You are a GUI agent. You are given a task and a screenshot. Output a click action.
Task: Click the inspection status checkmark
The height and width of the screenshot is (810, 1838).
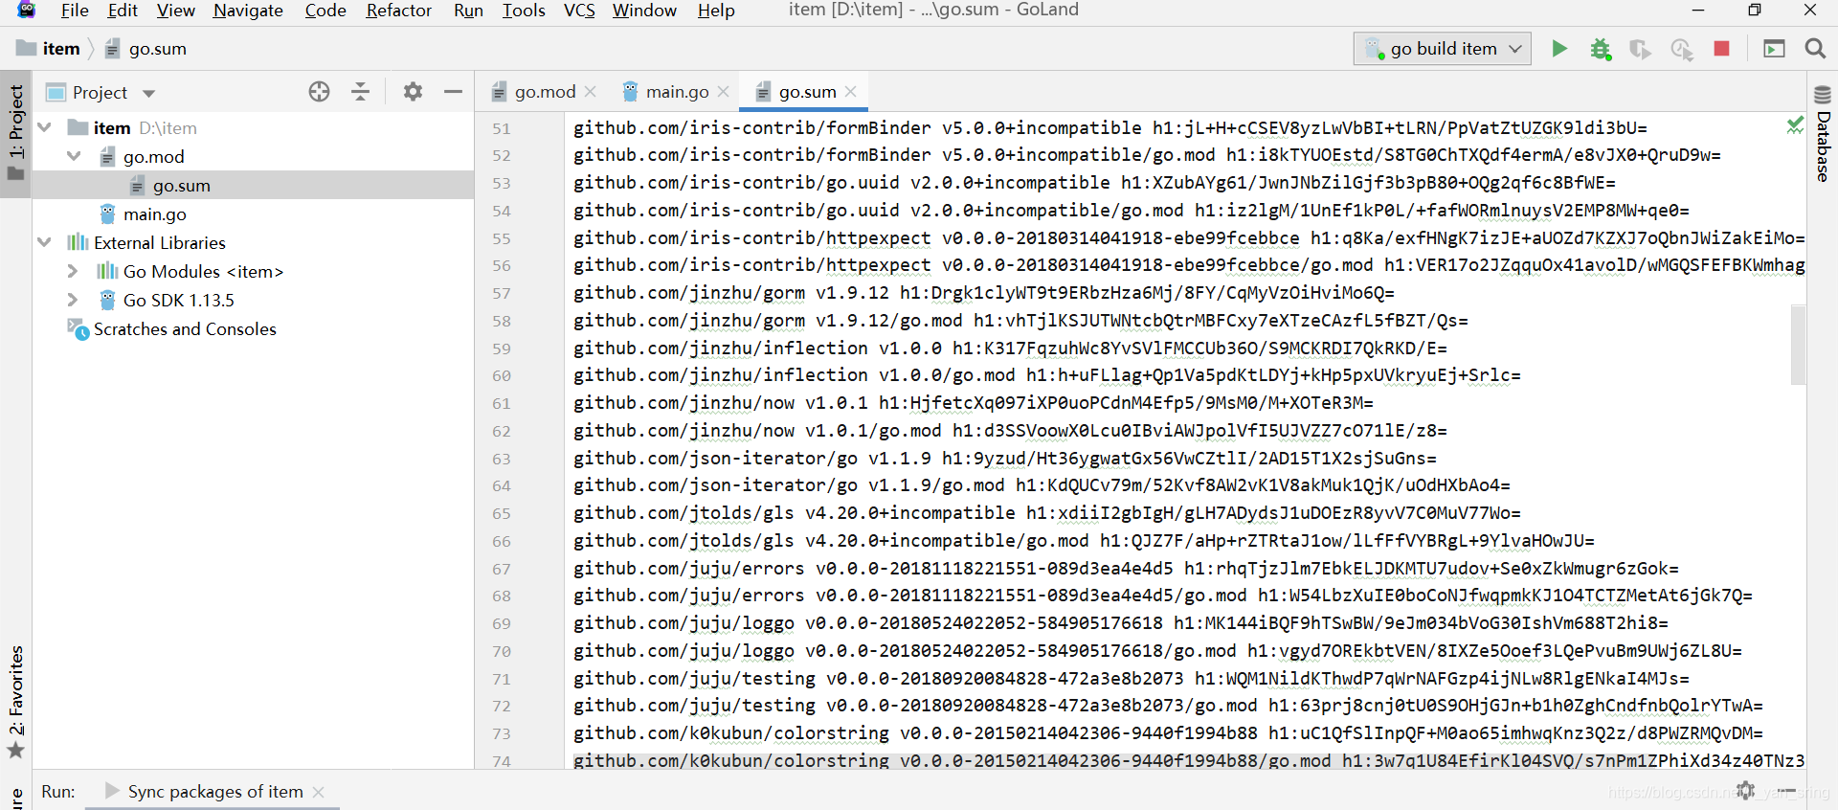(x=1794, y=125)
